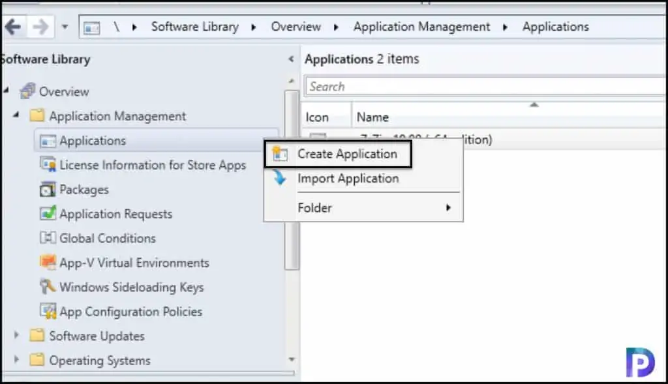Open the Software Library breadcrumb
The image size is (668, 384).
point(194,27)
